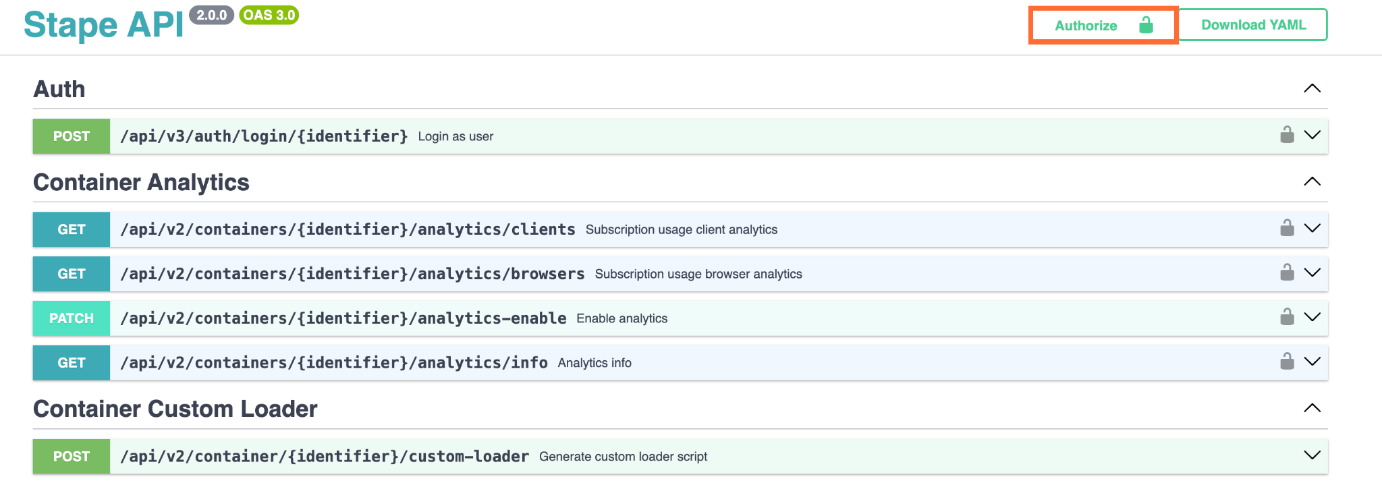Click the Stape API title
The height and width of the screenshot is (489, 1382).
tap(103, 25)
